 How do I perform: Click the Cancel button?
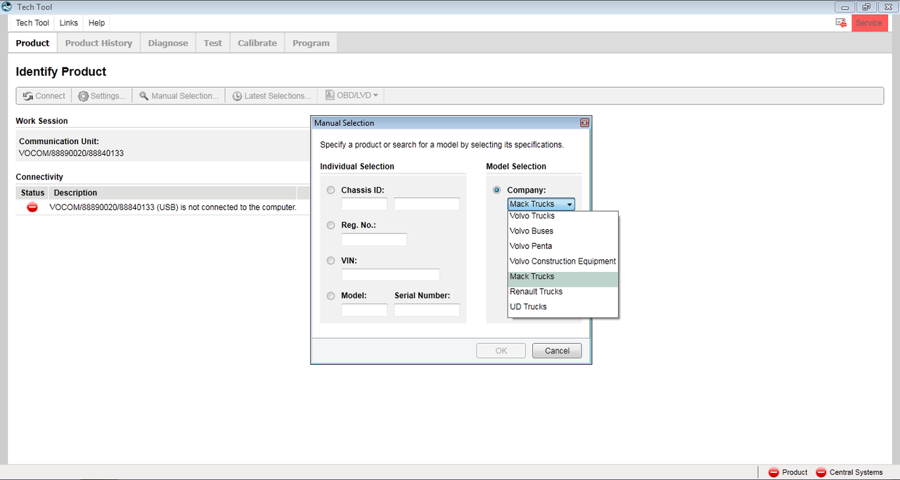[x=557, y=351]
